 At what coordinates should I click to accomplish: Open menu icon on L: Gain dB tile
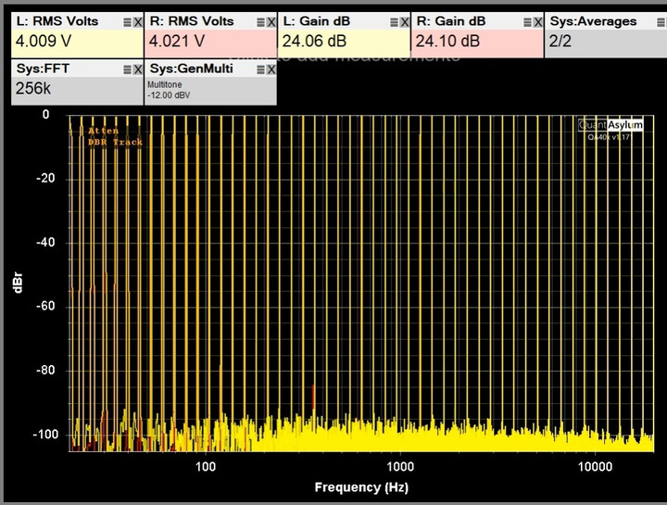pyautogui.click(x=395, y=22)
